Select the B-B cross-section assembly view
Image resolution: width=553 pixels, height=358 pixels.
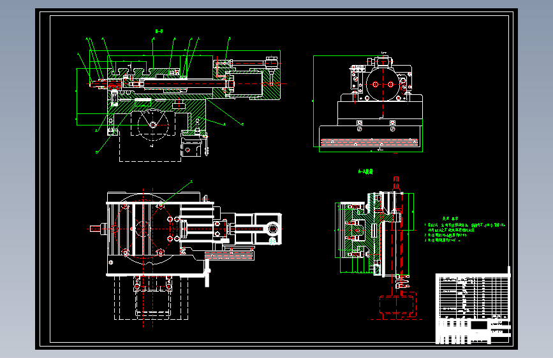[182, 99]
